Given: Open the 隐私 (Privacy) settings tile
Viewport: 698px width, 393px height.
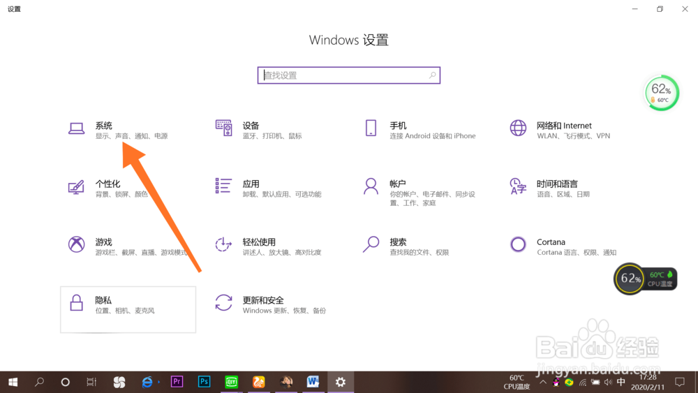Looking at the screenshot, I should click(128, 309).
